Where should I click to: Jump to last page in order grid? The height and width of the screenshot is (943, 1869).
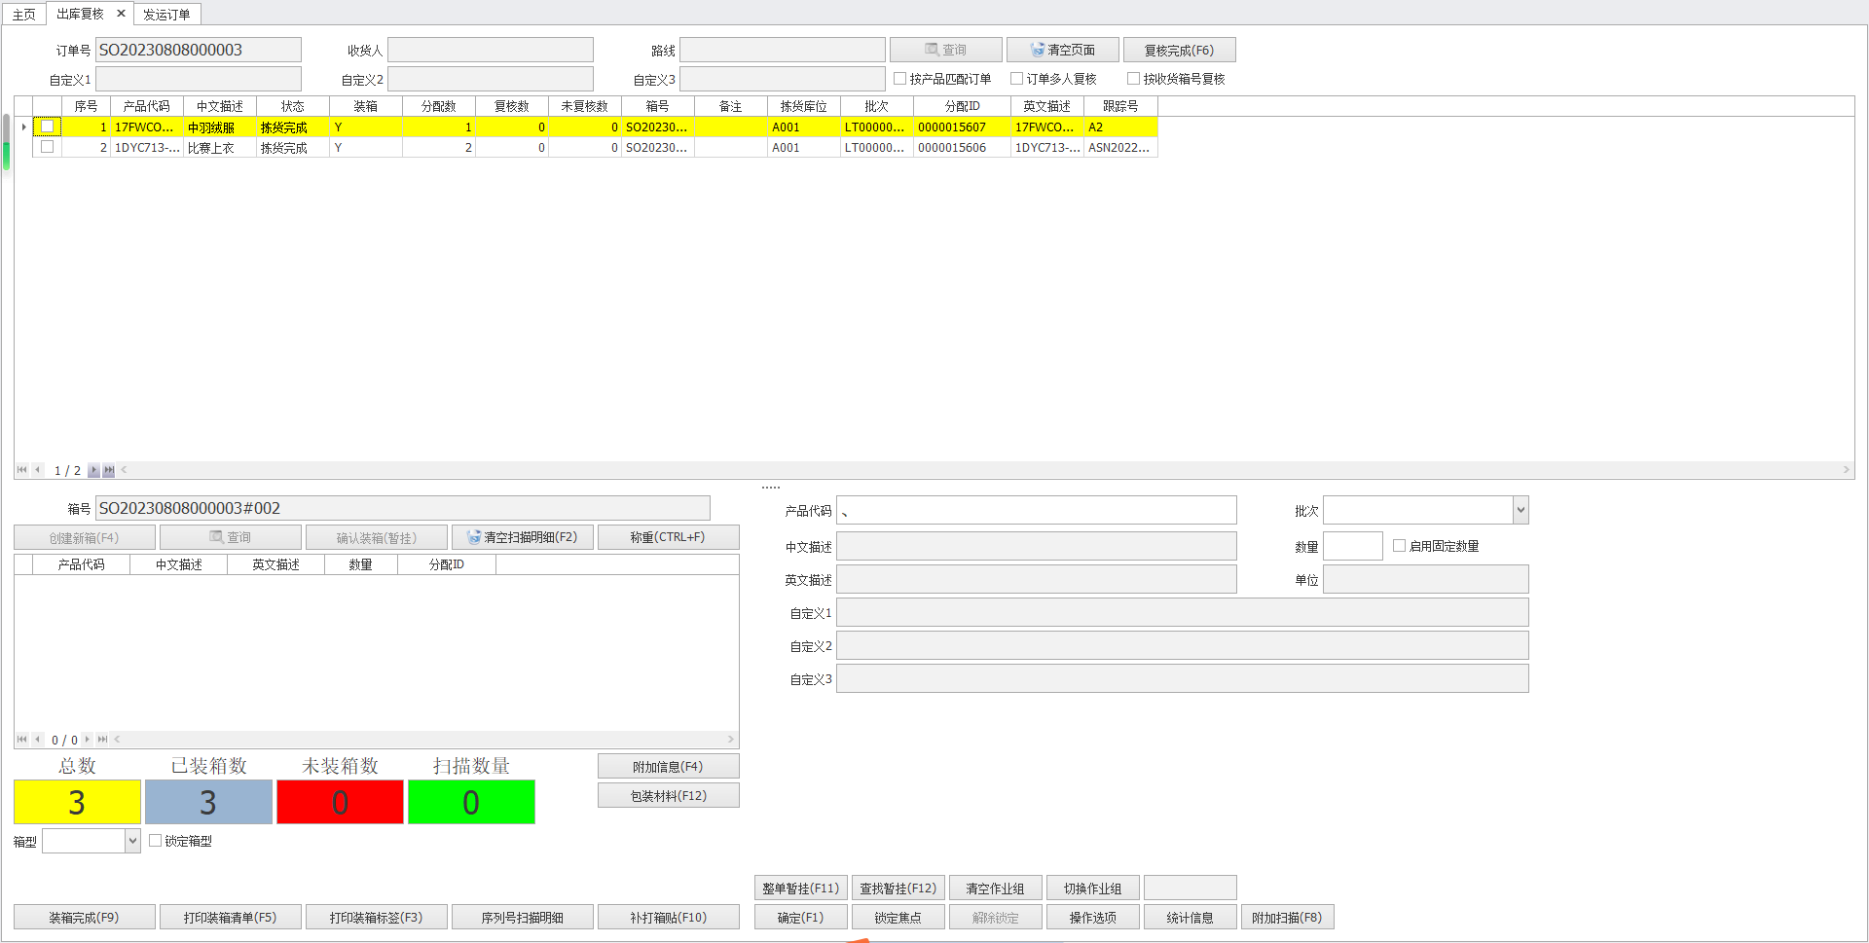pos(109,470)
